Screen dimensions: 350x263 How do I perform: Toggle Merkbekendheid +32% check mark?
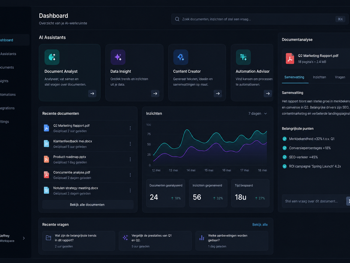tap(284, 139)
